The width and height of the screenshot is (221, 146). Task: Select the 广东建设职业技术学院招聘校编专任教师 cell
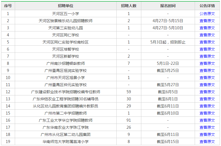coord(66,92)
